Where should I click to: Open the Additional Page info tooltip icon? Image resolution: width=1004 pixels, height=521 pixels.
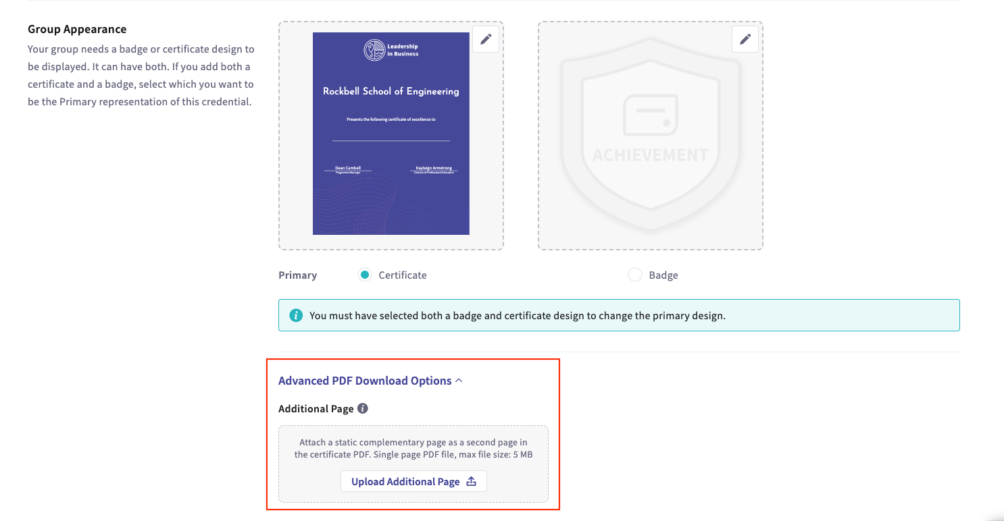[362, 408]
